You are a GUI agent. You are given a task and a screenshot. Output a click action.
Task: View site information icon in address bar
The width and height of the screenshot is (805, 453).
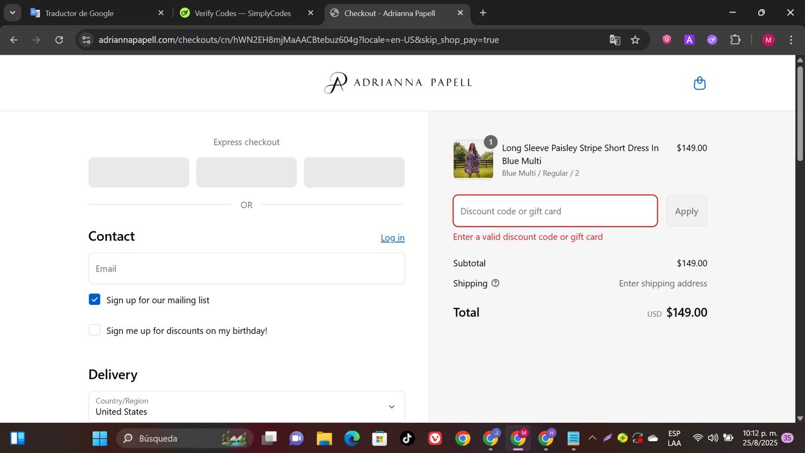pos(86,40)
